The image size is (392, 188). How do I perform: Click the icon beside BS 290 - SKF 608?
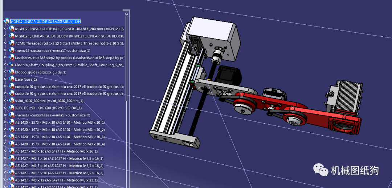click(x=12, y=108)
